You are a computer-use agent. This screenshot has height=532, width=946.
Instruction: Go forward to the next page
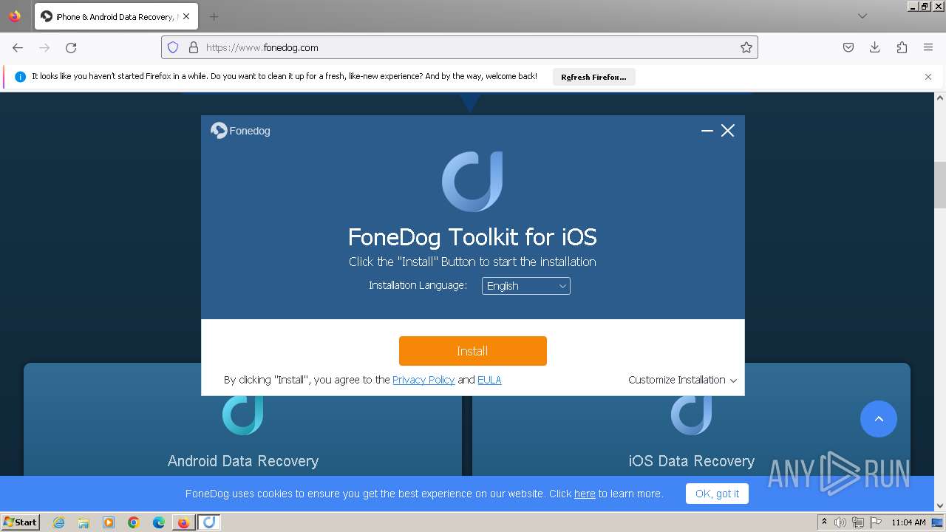click(44, 47)
